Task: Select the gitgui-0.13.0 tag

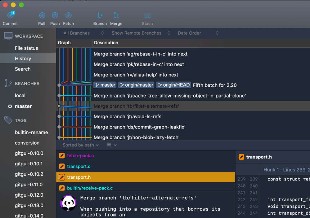Action: pos(29,206)
